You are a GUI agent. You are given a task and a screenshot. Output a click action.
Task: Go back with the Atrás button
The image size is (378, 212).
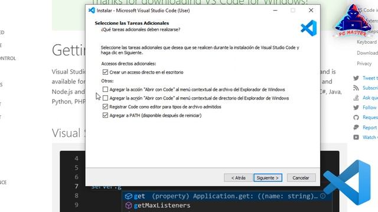coord(238,178)
